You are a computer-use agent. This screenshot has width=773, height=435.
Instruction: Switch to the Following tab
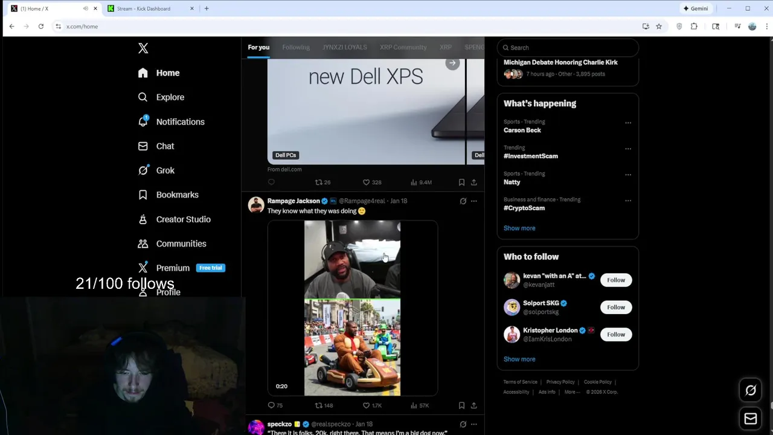(296, 47)
